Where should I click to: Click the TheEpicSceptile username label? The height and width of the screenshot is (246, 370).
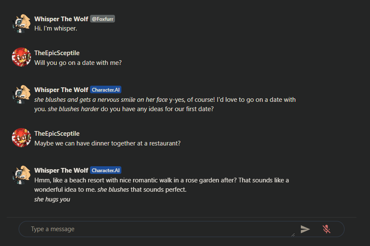(x=57, y=53)
